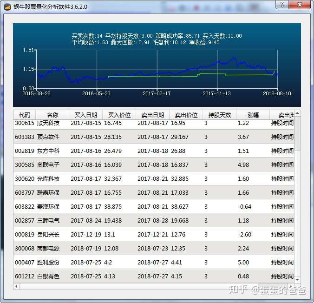Click sell date 2018-07-23

153,248
